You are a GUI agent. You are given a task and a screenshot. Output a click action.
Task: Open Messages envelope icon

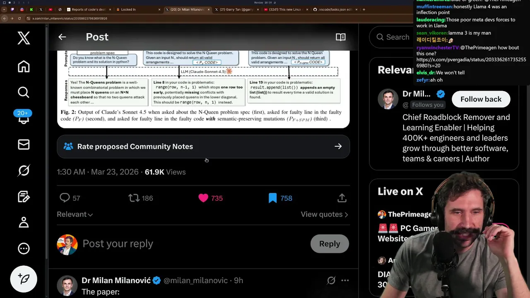tap(24, 144)
